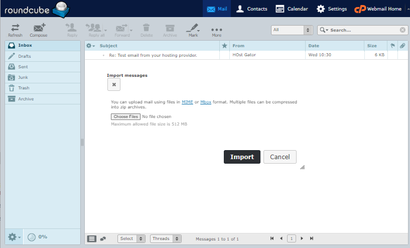Sort messages by Date column
Screen dimensions: 410x248
(x=314, y=46)
